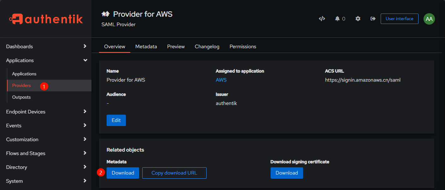The height and width of the screenshot is (190, 445).
Task: Download the signing certificate
Action: point(287,173)
